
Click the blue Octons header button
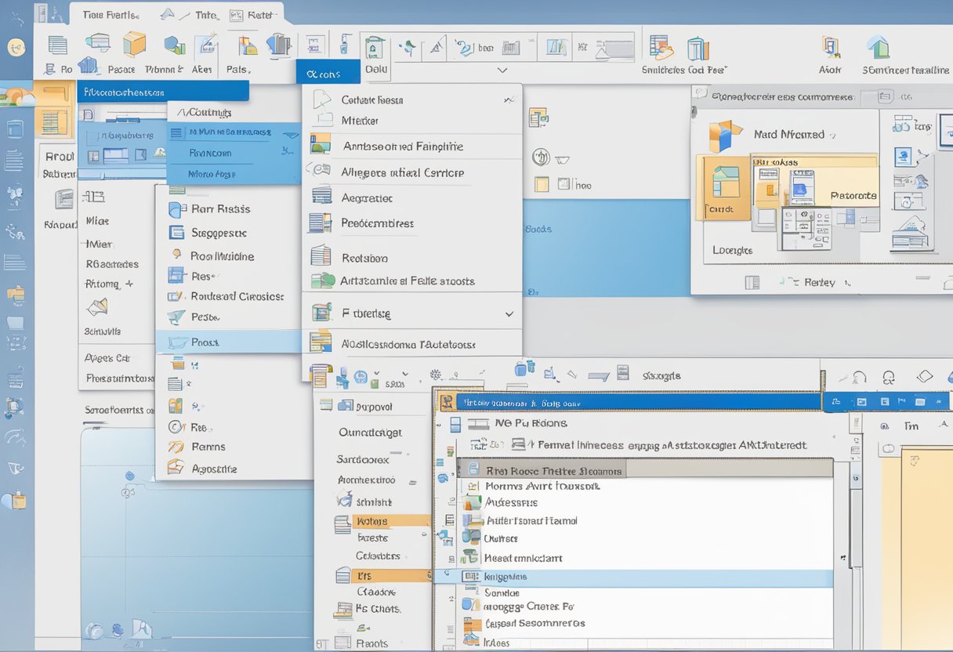click(x=328, y=72)
